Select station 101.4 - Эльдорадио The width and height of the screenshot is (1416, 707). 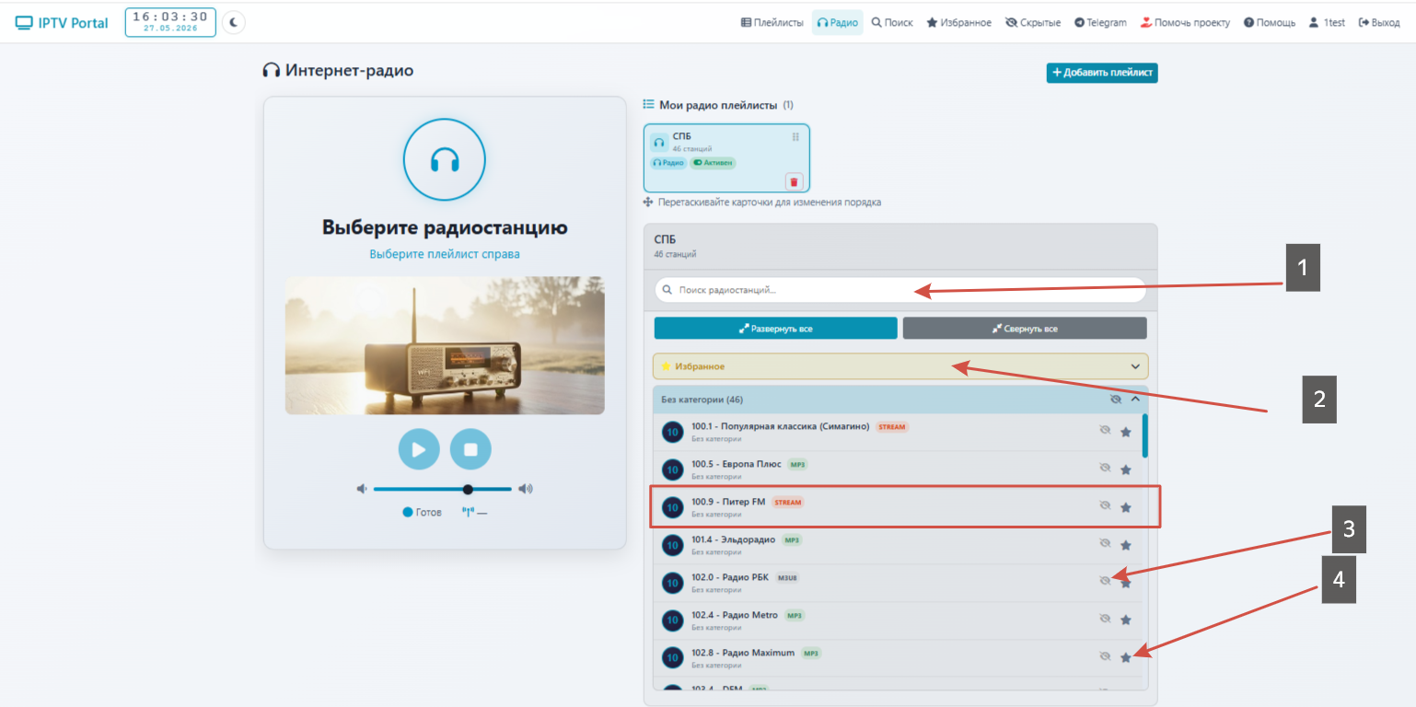[898, 545]
